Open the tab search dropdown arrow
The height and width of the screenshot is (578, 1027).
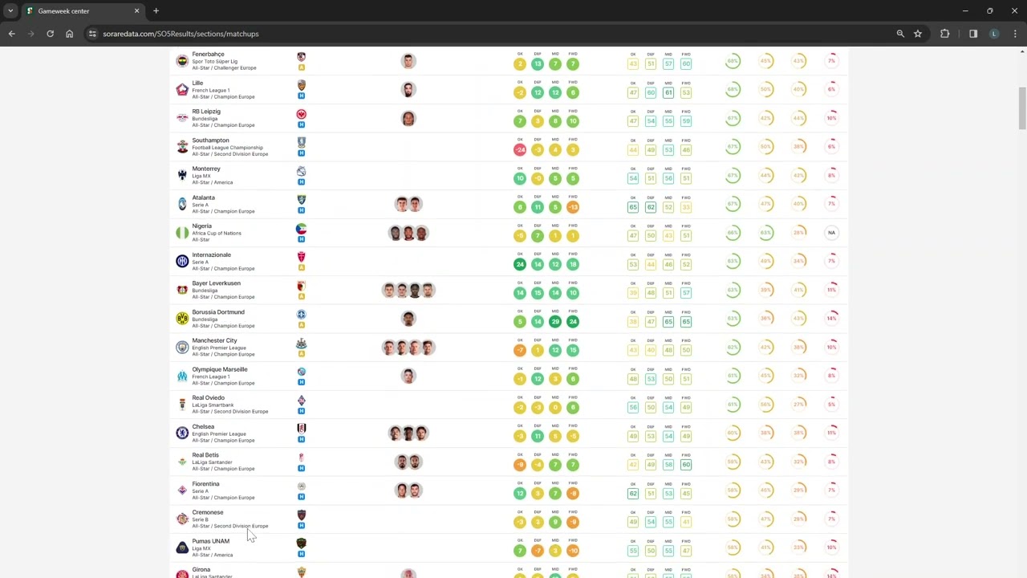point(10,11)
